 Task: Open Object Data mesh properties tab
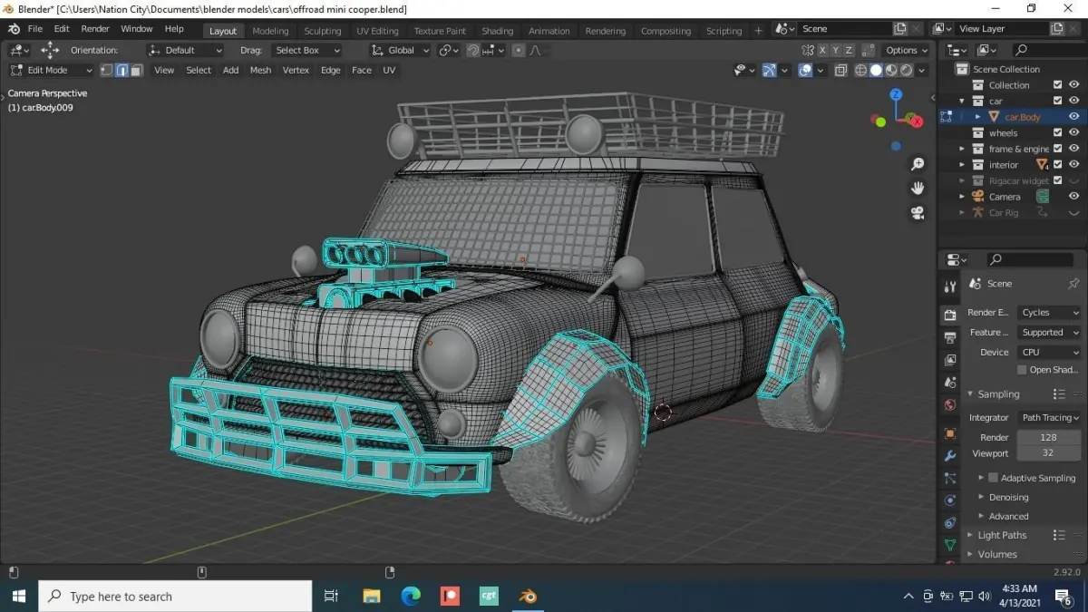coord(949,545)
